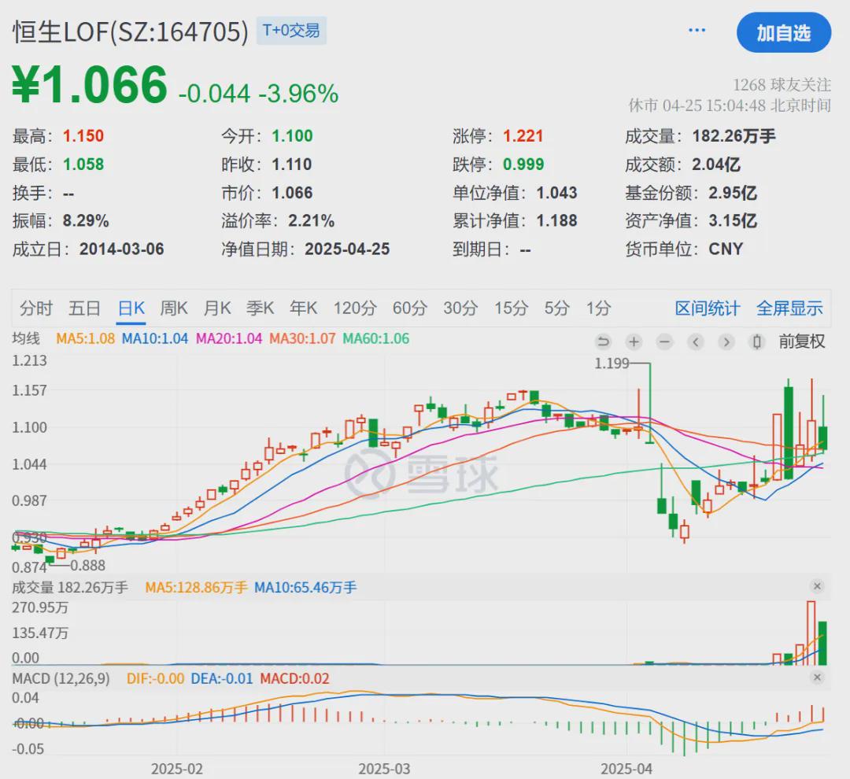Choose the 15分 interval tab
The width and height of the screenshot is (850, 779).
click(512, 308)
